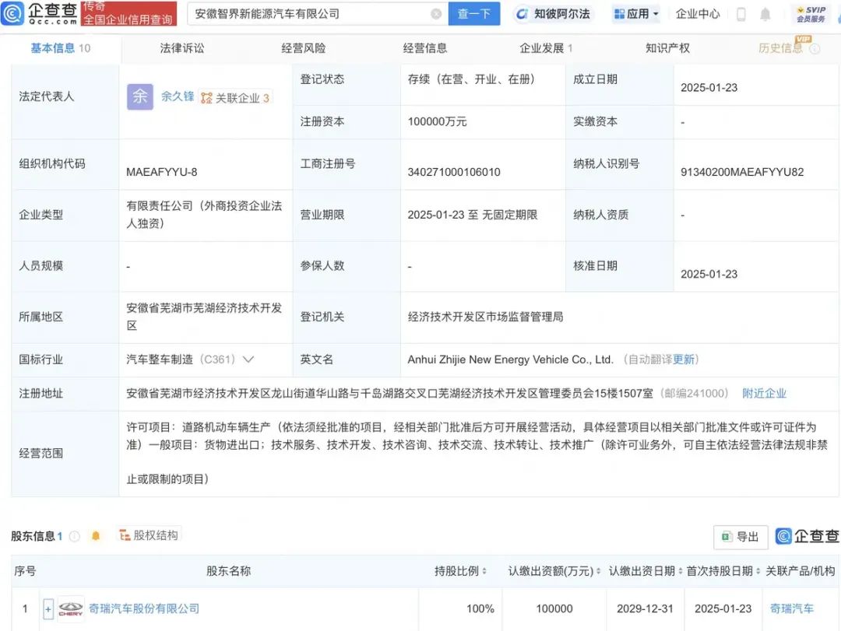Sort by 认缴出资额 column arrows
Image resolution: width=841 pixels, height=631 pixels.
click(x=598, y=571)
